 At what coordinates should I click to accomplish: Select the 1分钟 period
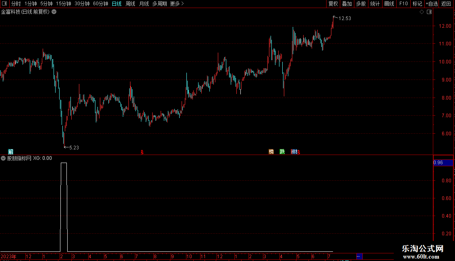(31, 4)
